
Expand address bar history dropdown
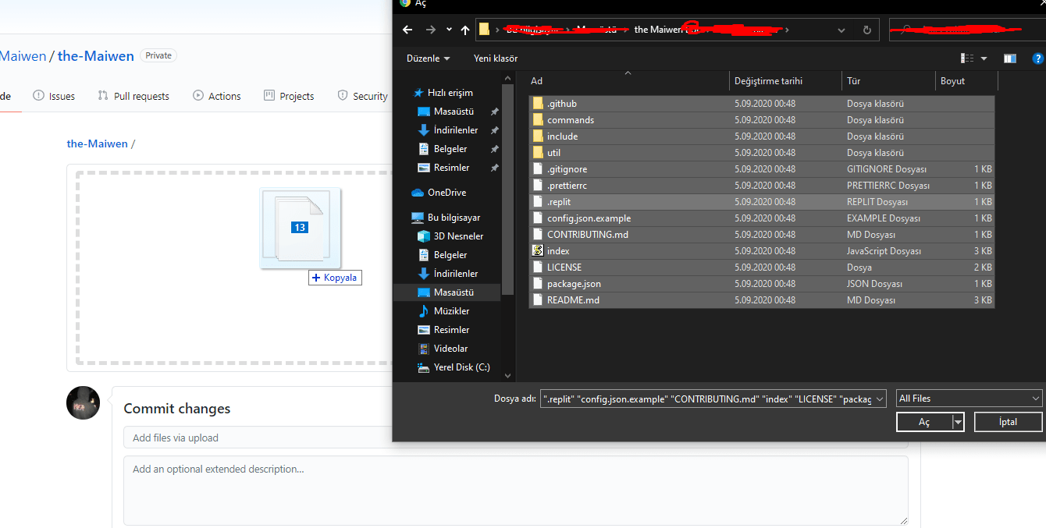tap(841, 30)
